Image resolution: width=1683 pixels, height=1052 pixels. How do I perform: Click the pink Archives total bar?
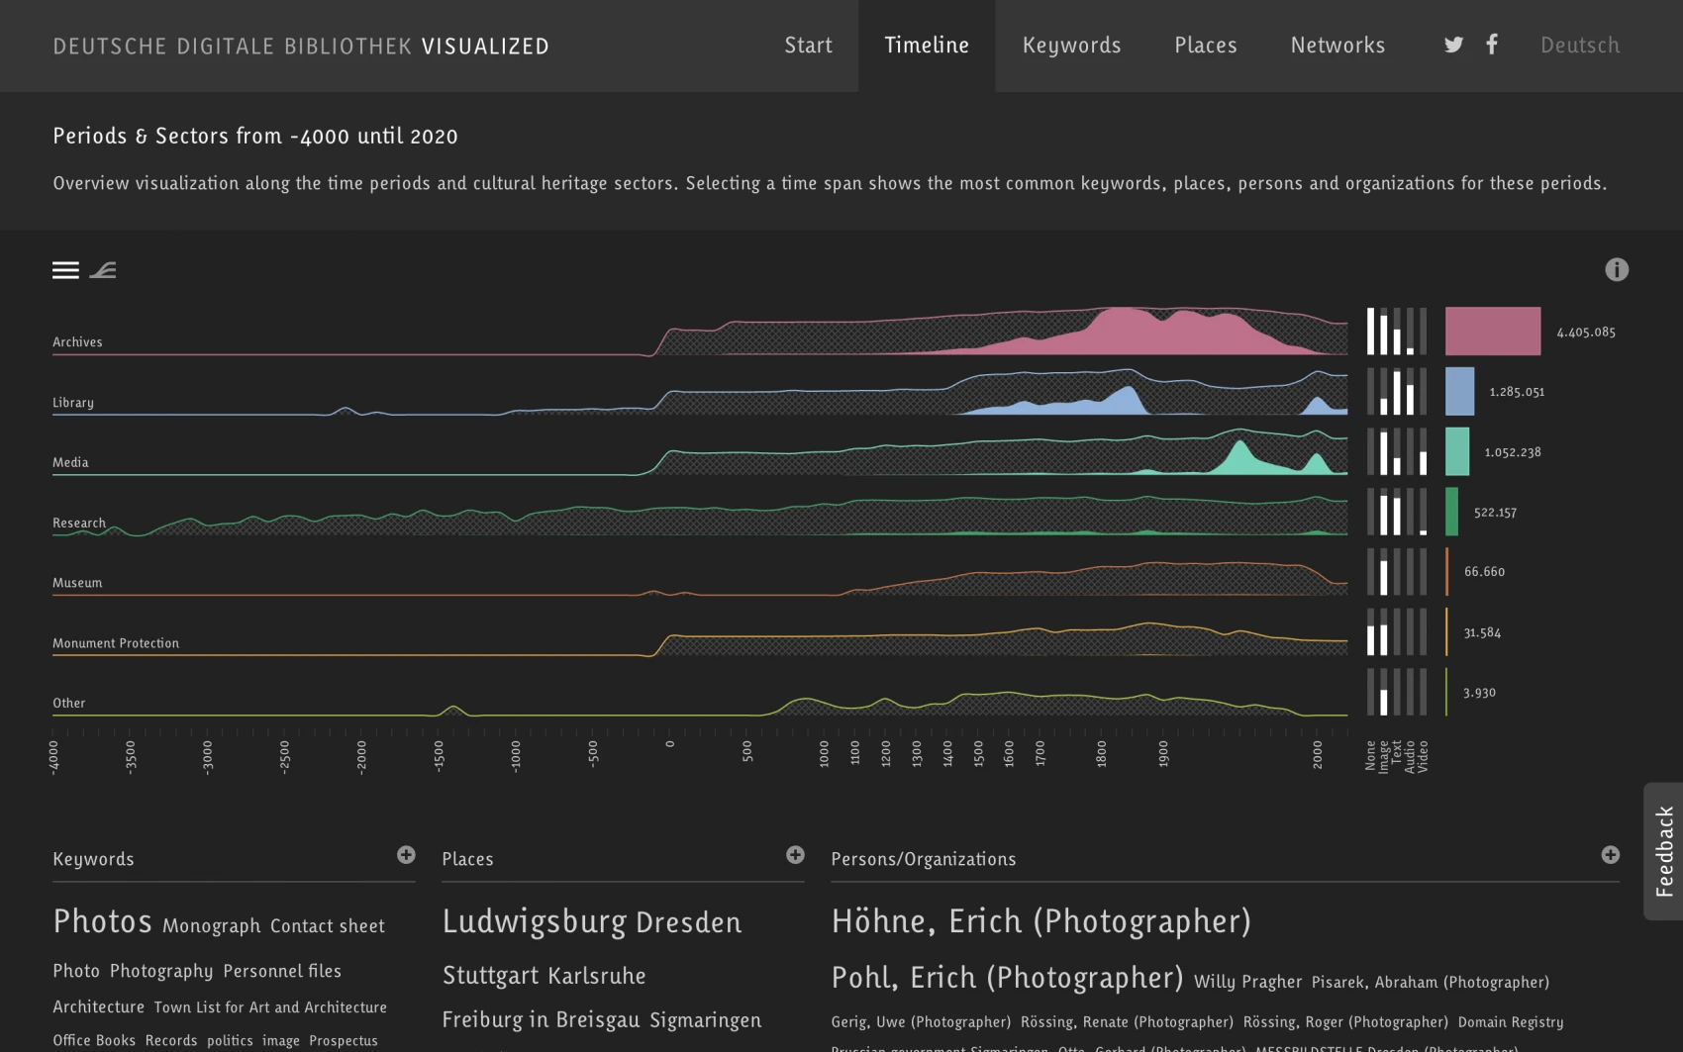coord(1492,332)
